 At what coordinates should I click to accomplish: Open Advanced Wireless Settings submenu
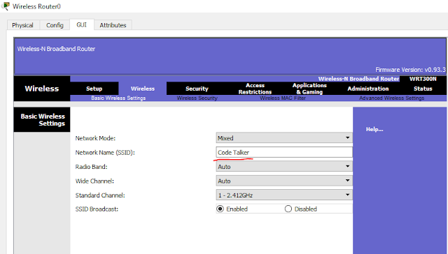[x=391, y=98]
